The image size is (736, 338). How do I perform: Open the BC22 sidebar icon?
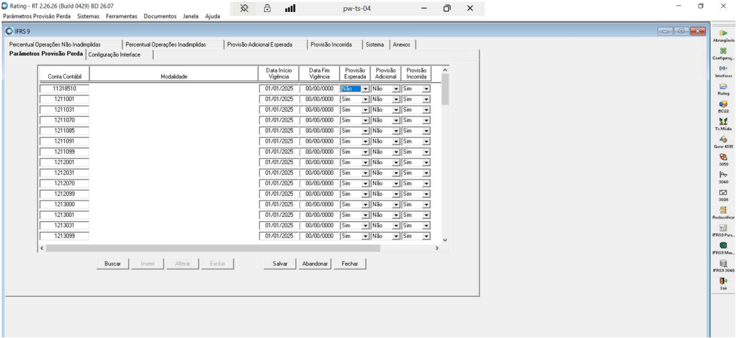tap(723, 107)
